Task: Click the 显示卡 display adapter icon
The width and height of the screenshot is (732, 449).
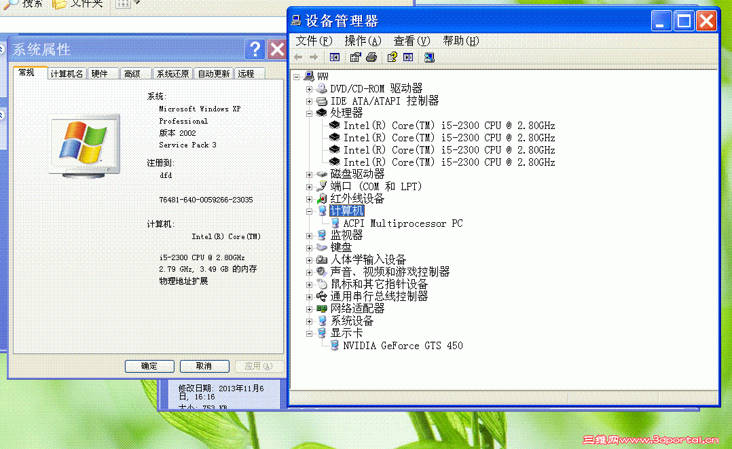Action: [322, 333]
